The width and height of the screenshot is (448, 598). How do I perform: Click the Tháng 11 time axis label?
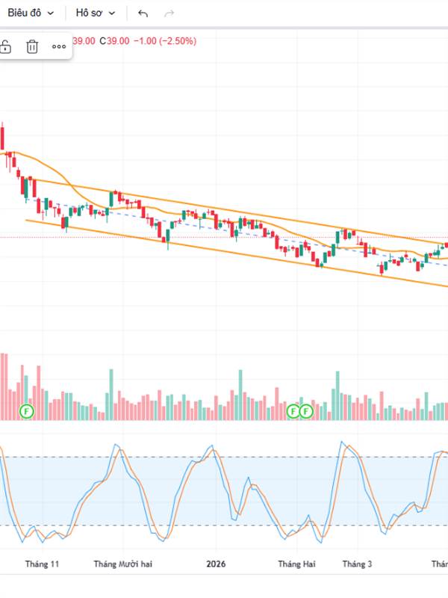point(42,564)
